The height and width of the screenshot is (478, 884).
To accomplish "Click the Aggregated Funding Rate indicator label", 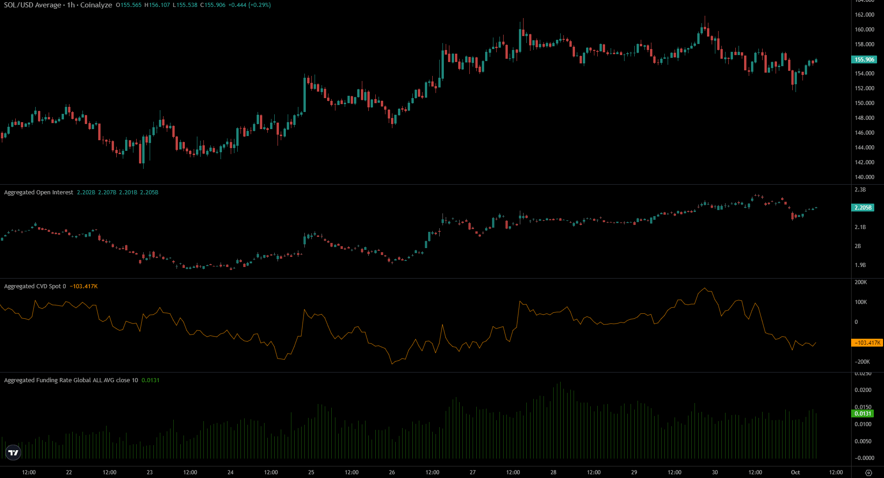I will click(71, 380).
